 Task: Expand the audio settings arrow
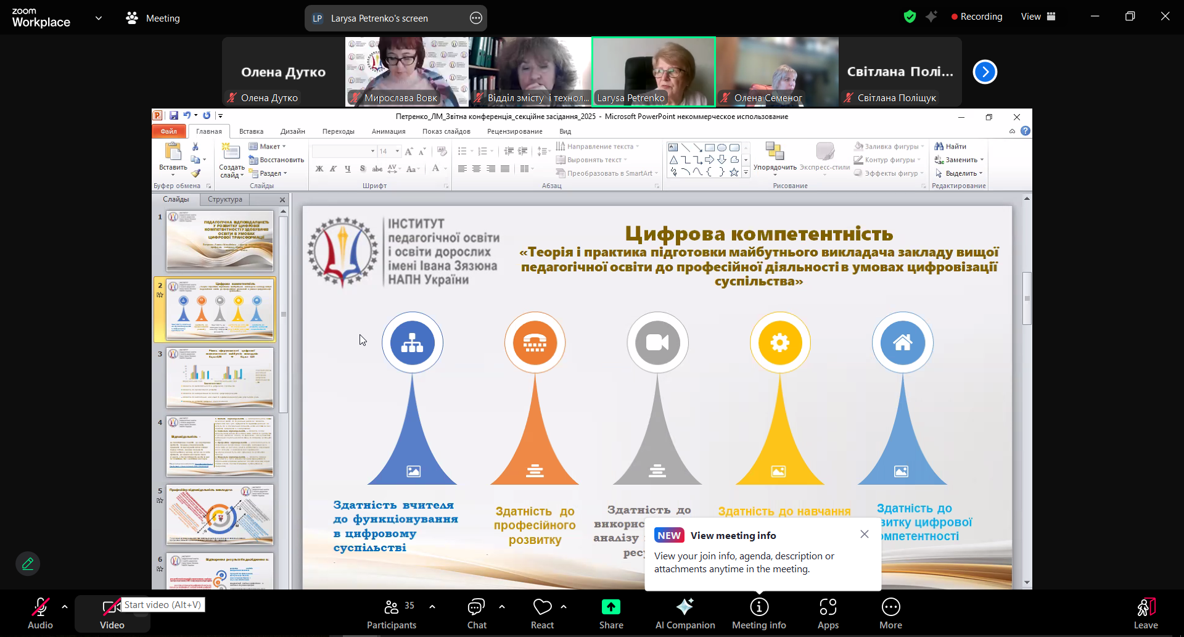pos(65,607)
